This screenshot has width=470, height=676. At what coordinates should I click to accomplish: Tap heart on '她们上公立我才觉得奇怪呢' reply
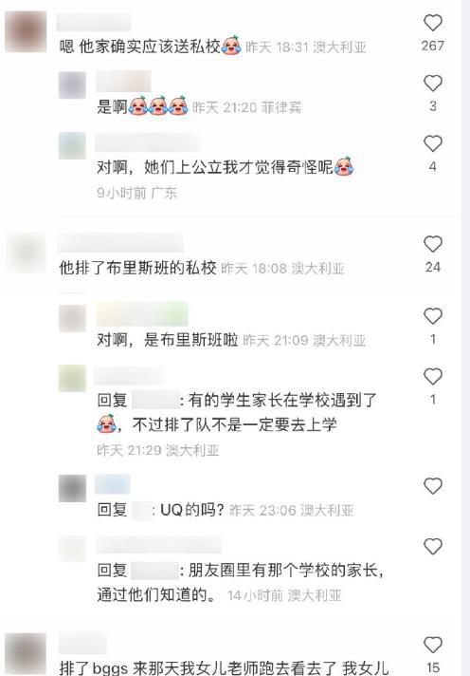[432, 143]
